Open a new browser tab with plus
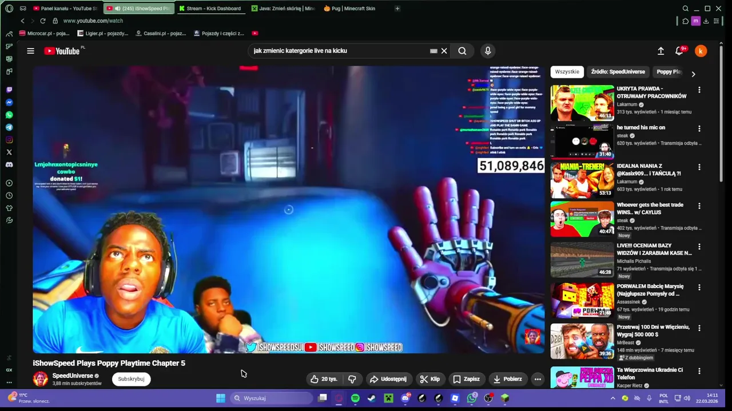The height and width of the screenshot is (411, 732). 397,9
